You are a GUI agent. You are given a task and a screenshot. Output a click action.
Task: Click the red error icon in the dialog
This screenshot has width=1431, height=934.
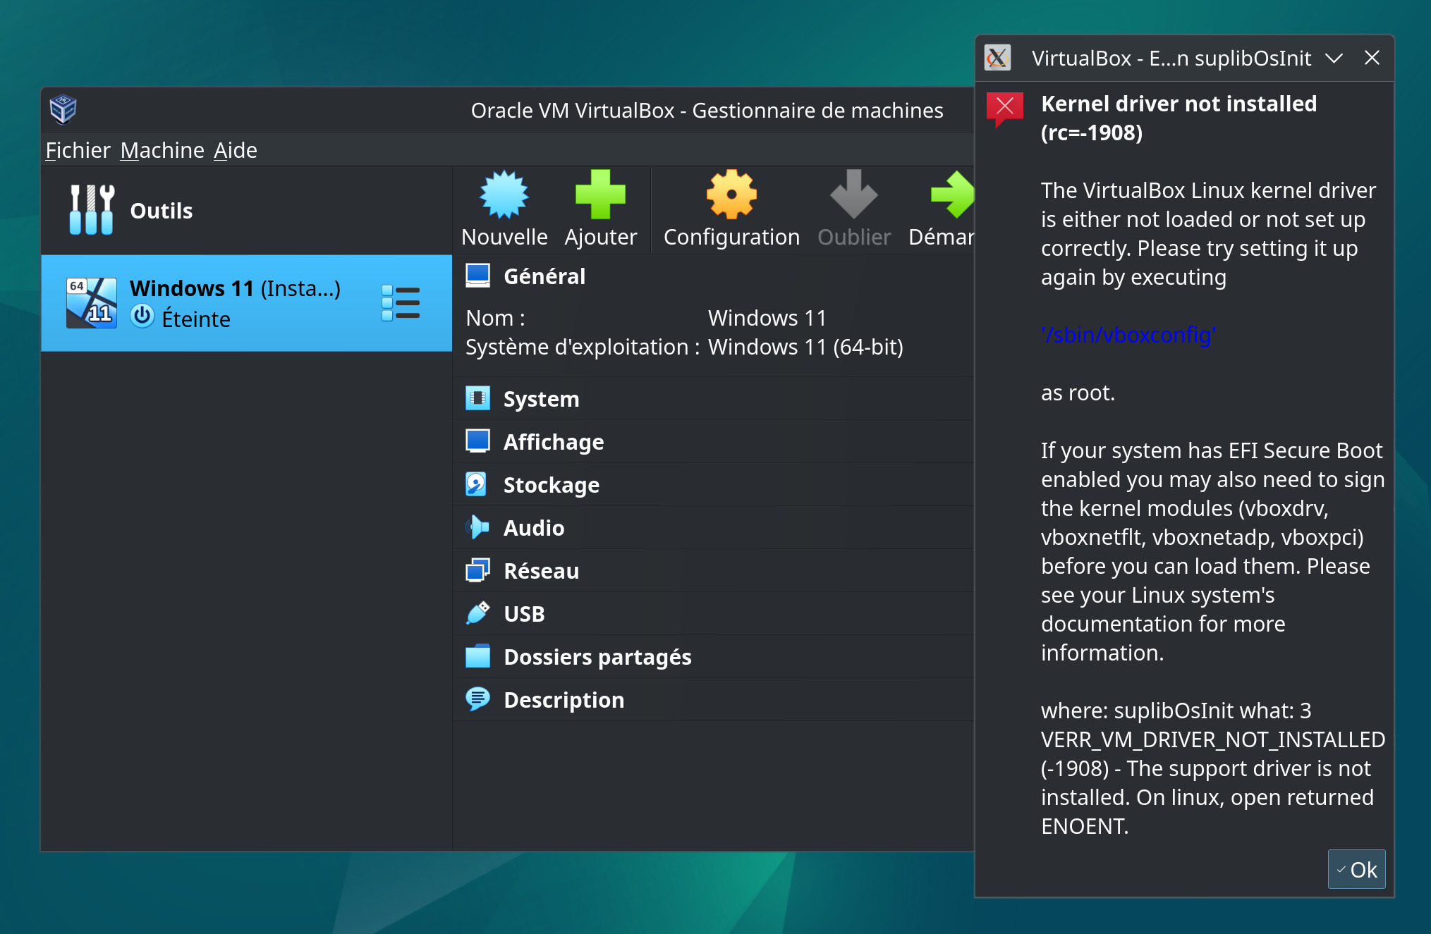[x=1004, y=109]
